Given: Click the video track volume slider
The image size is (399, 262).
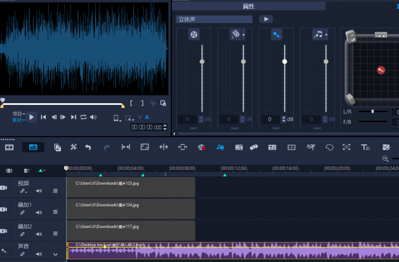Looking at the screenshot, I should pos(202,62).
